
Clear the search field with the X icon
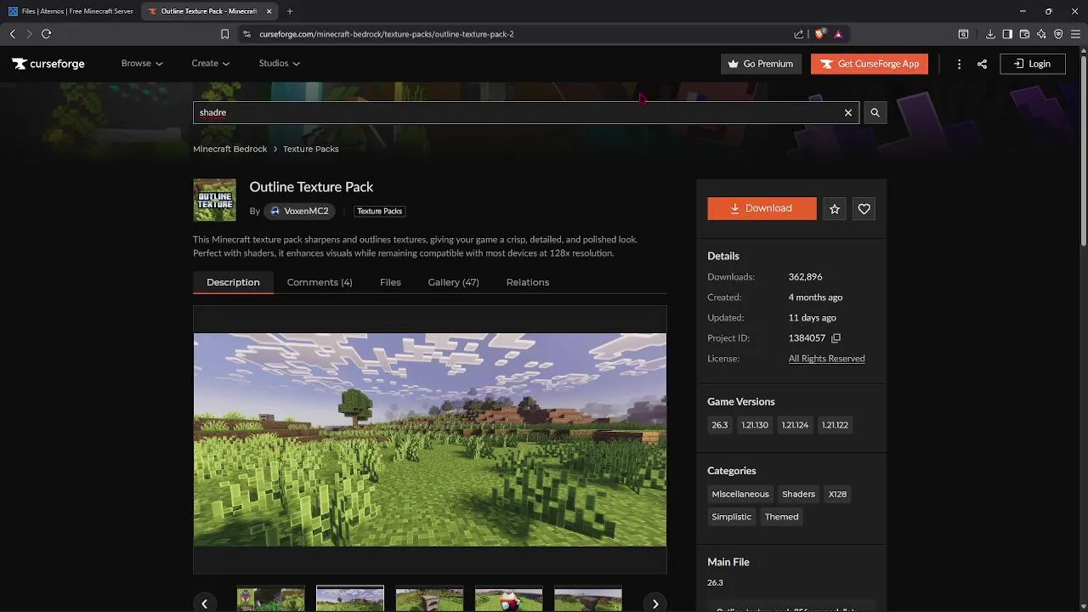tap(847, 112)
